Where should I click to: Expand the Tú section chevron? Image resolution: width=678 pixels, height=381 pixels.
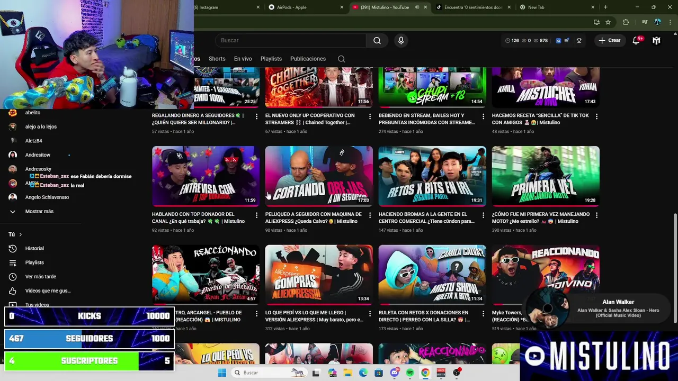coord(21,234)
